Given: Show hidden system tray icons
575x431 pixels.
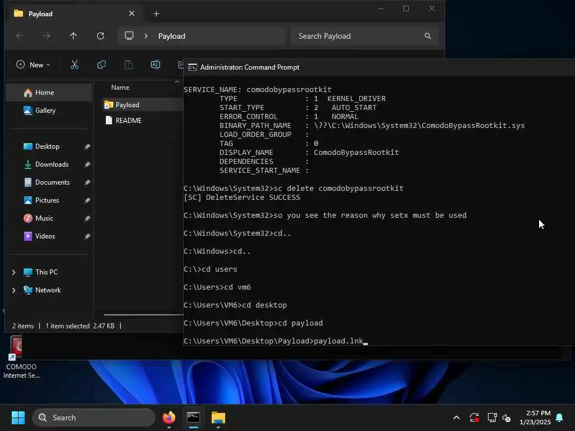Looking at the screenshot, I should click(x=457, y=418).
